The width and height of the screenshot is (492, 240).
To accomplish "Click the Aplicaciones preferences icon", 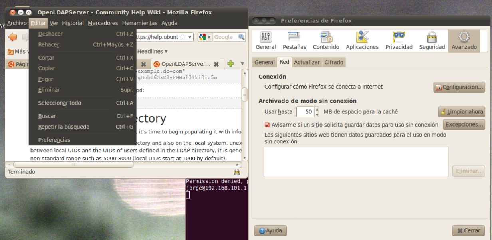I will tap(361, 40).
